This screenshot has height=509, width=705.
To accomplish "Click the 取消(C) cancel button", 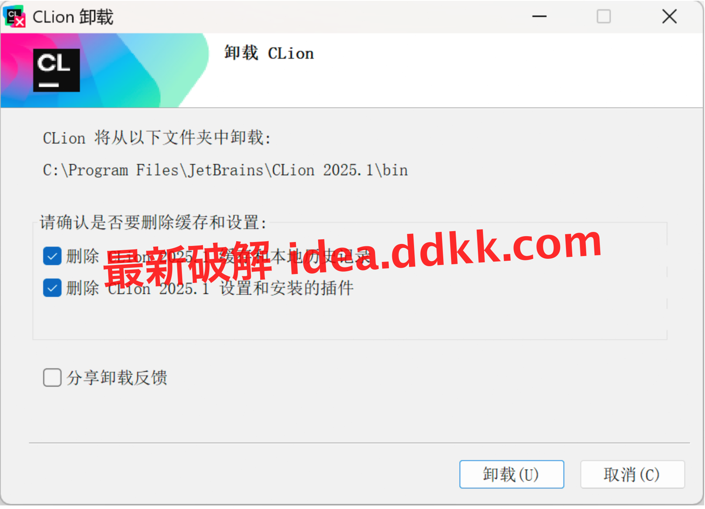I will 632,474.
